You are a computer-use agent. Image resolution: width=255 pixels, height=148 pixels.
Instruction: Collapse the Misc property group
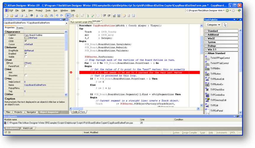click(6, 78)
